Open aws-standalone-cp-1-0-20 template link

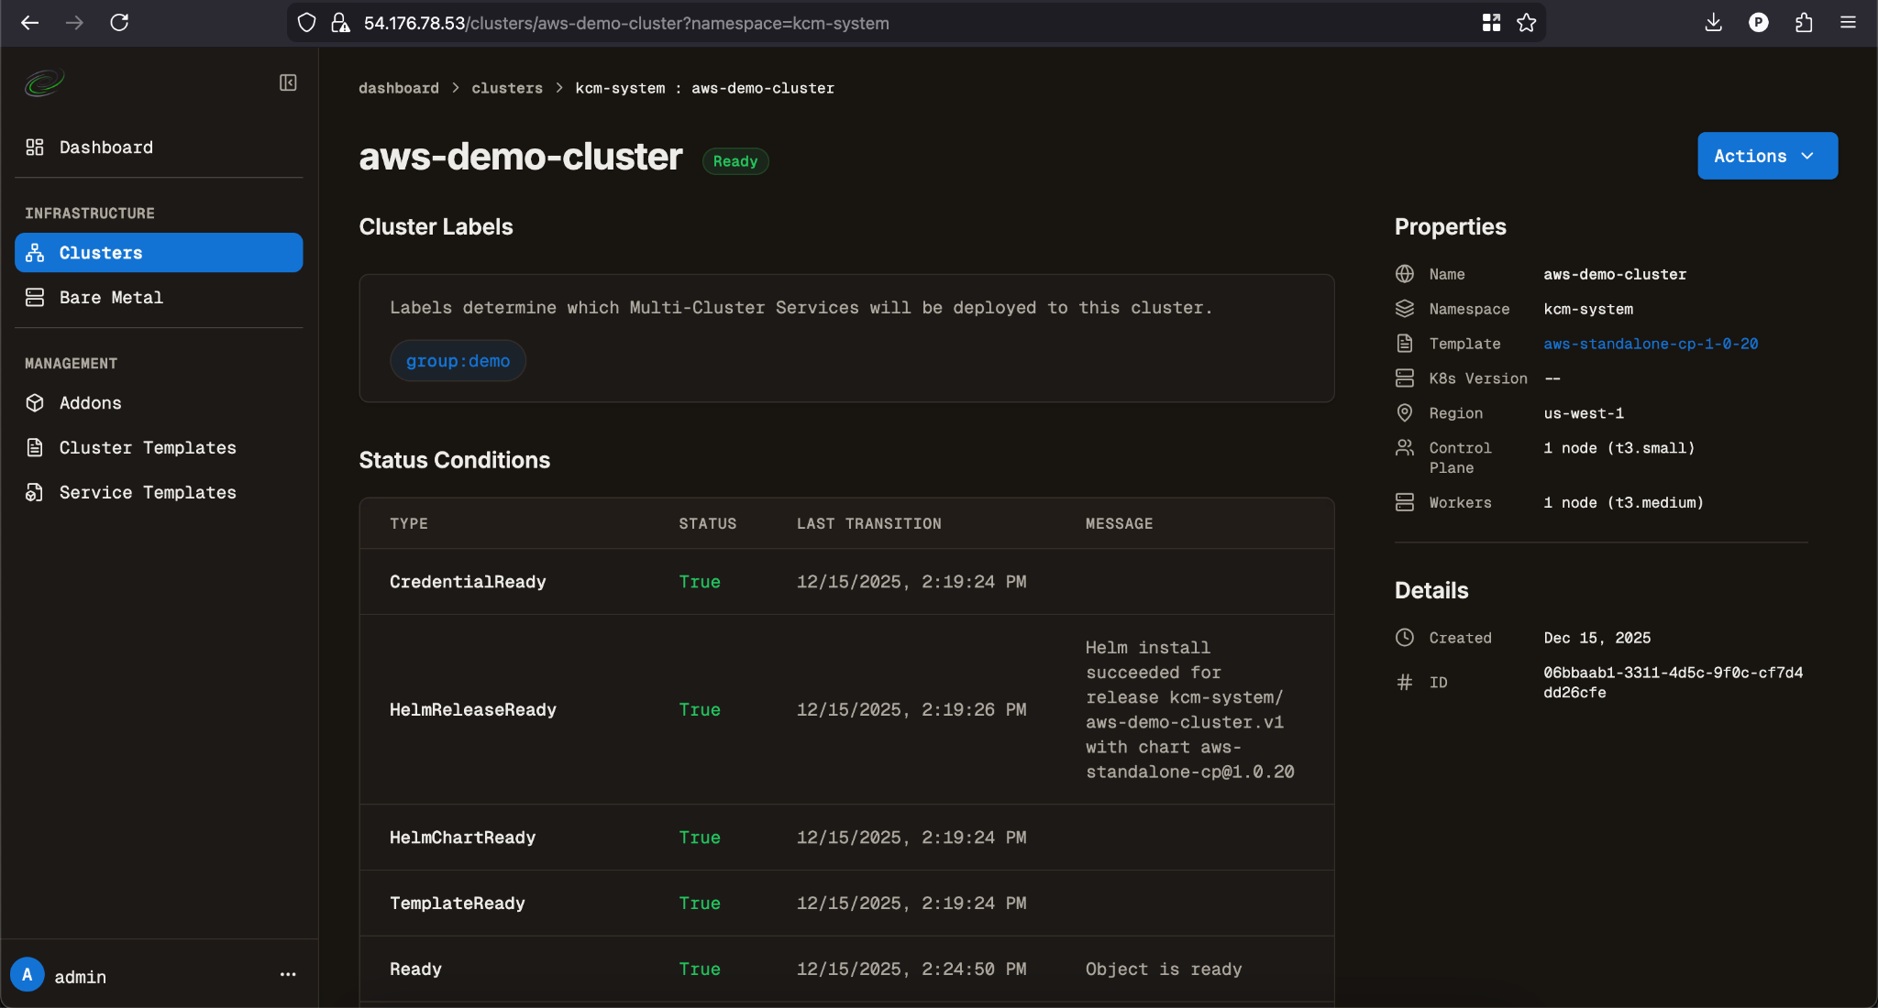coord(1651,344)
